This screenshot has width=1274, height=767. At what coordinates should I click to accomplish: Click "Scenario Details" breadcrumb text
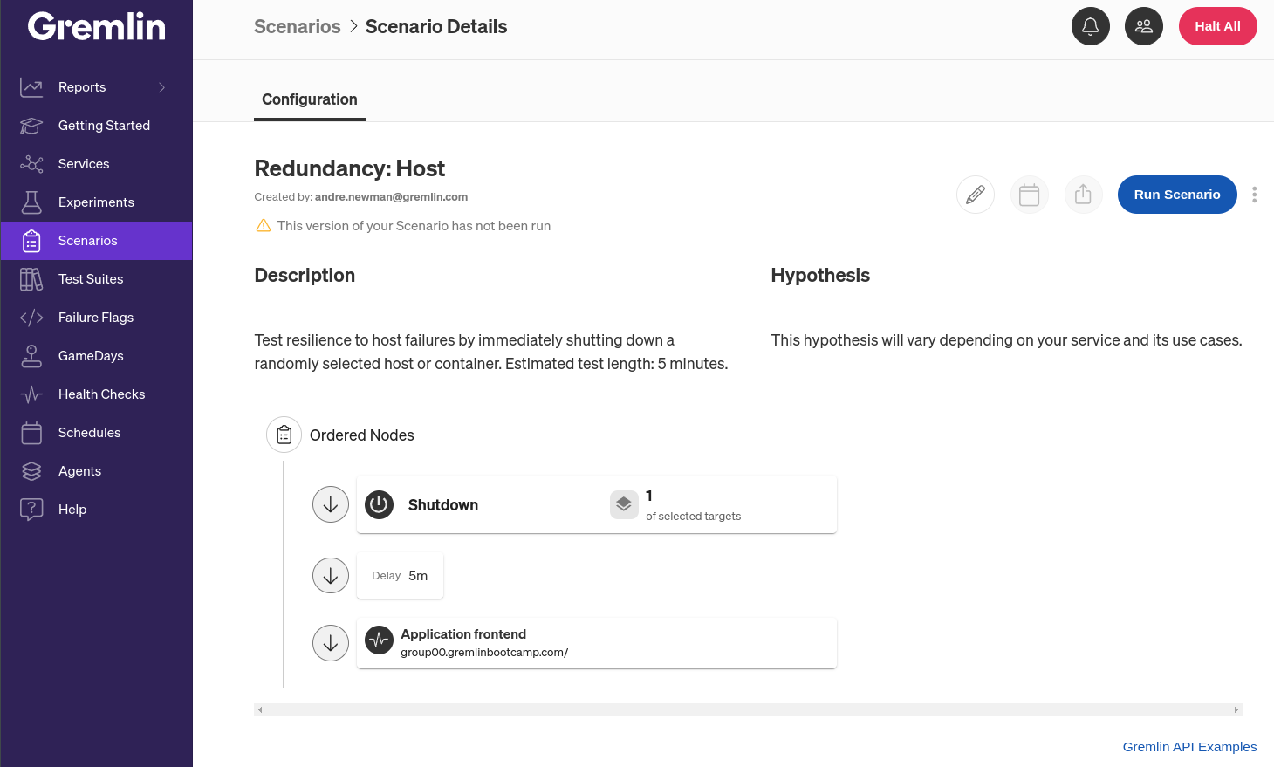click(436, 26)
